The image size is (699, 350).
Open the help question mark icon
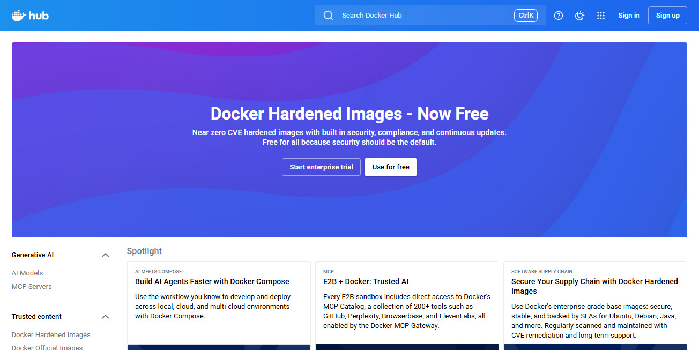pyautogui.click(x=559, y=16)
